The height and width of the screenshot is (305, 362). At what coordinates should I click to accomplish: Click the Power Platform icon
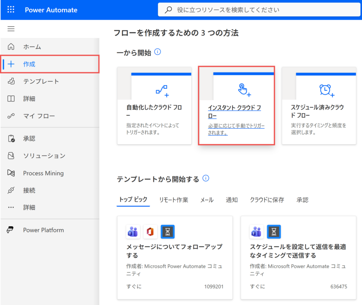point(11,230)
